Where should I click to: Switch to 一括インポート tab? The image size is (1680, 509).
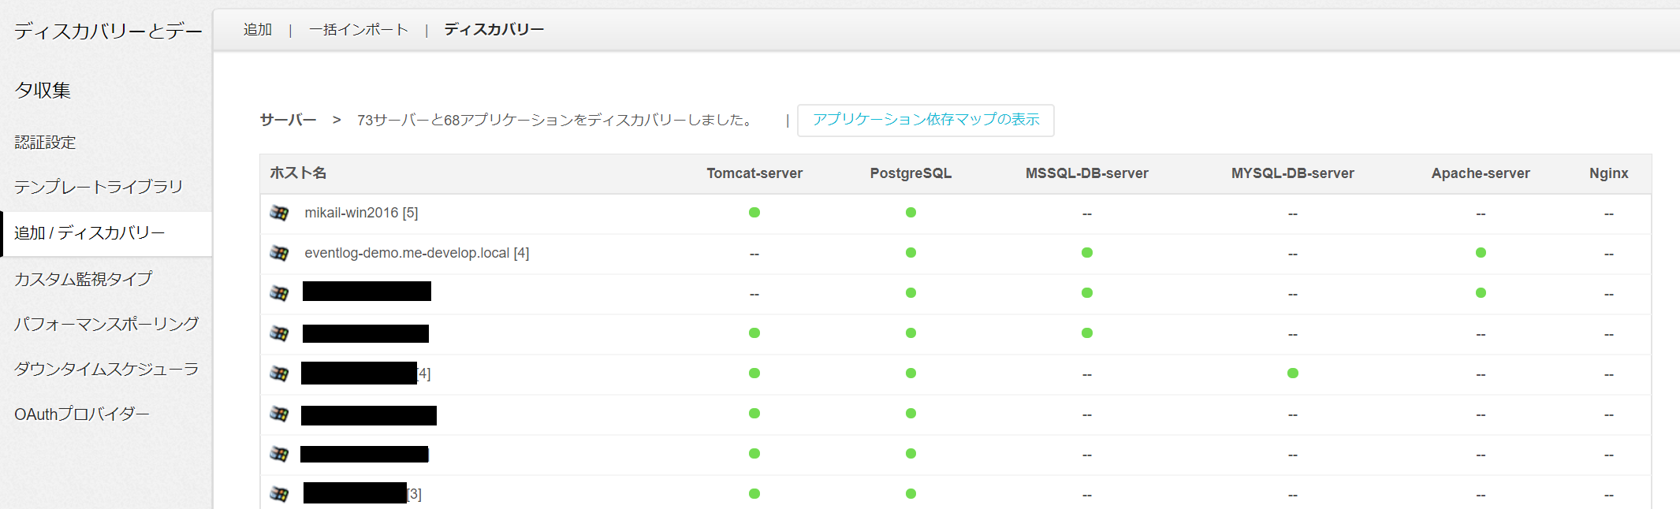359,30
